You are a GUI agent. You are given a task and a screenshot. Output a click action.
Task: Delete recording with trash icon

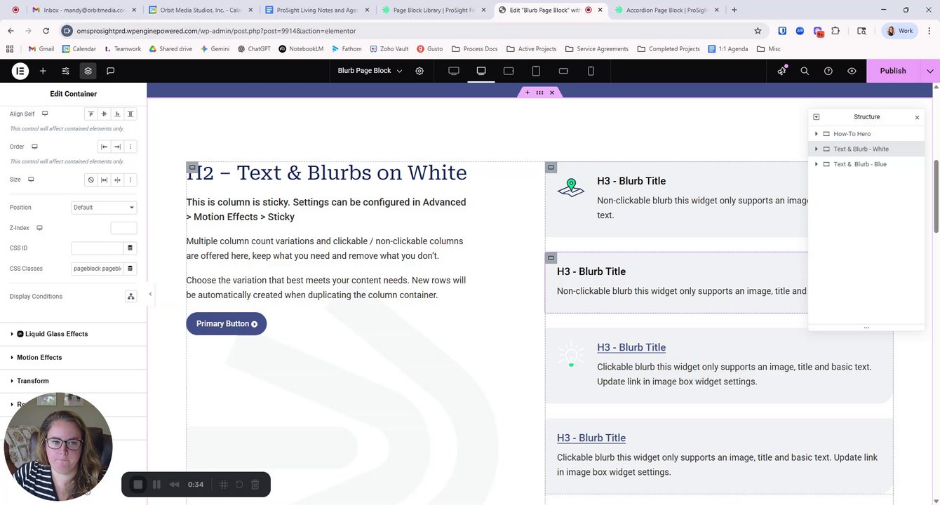(x=255, y=485)
